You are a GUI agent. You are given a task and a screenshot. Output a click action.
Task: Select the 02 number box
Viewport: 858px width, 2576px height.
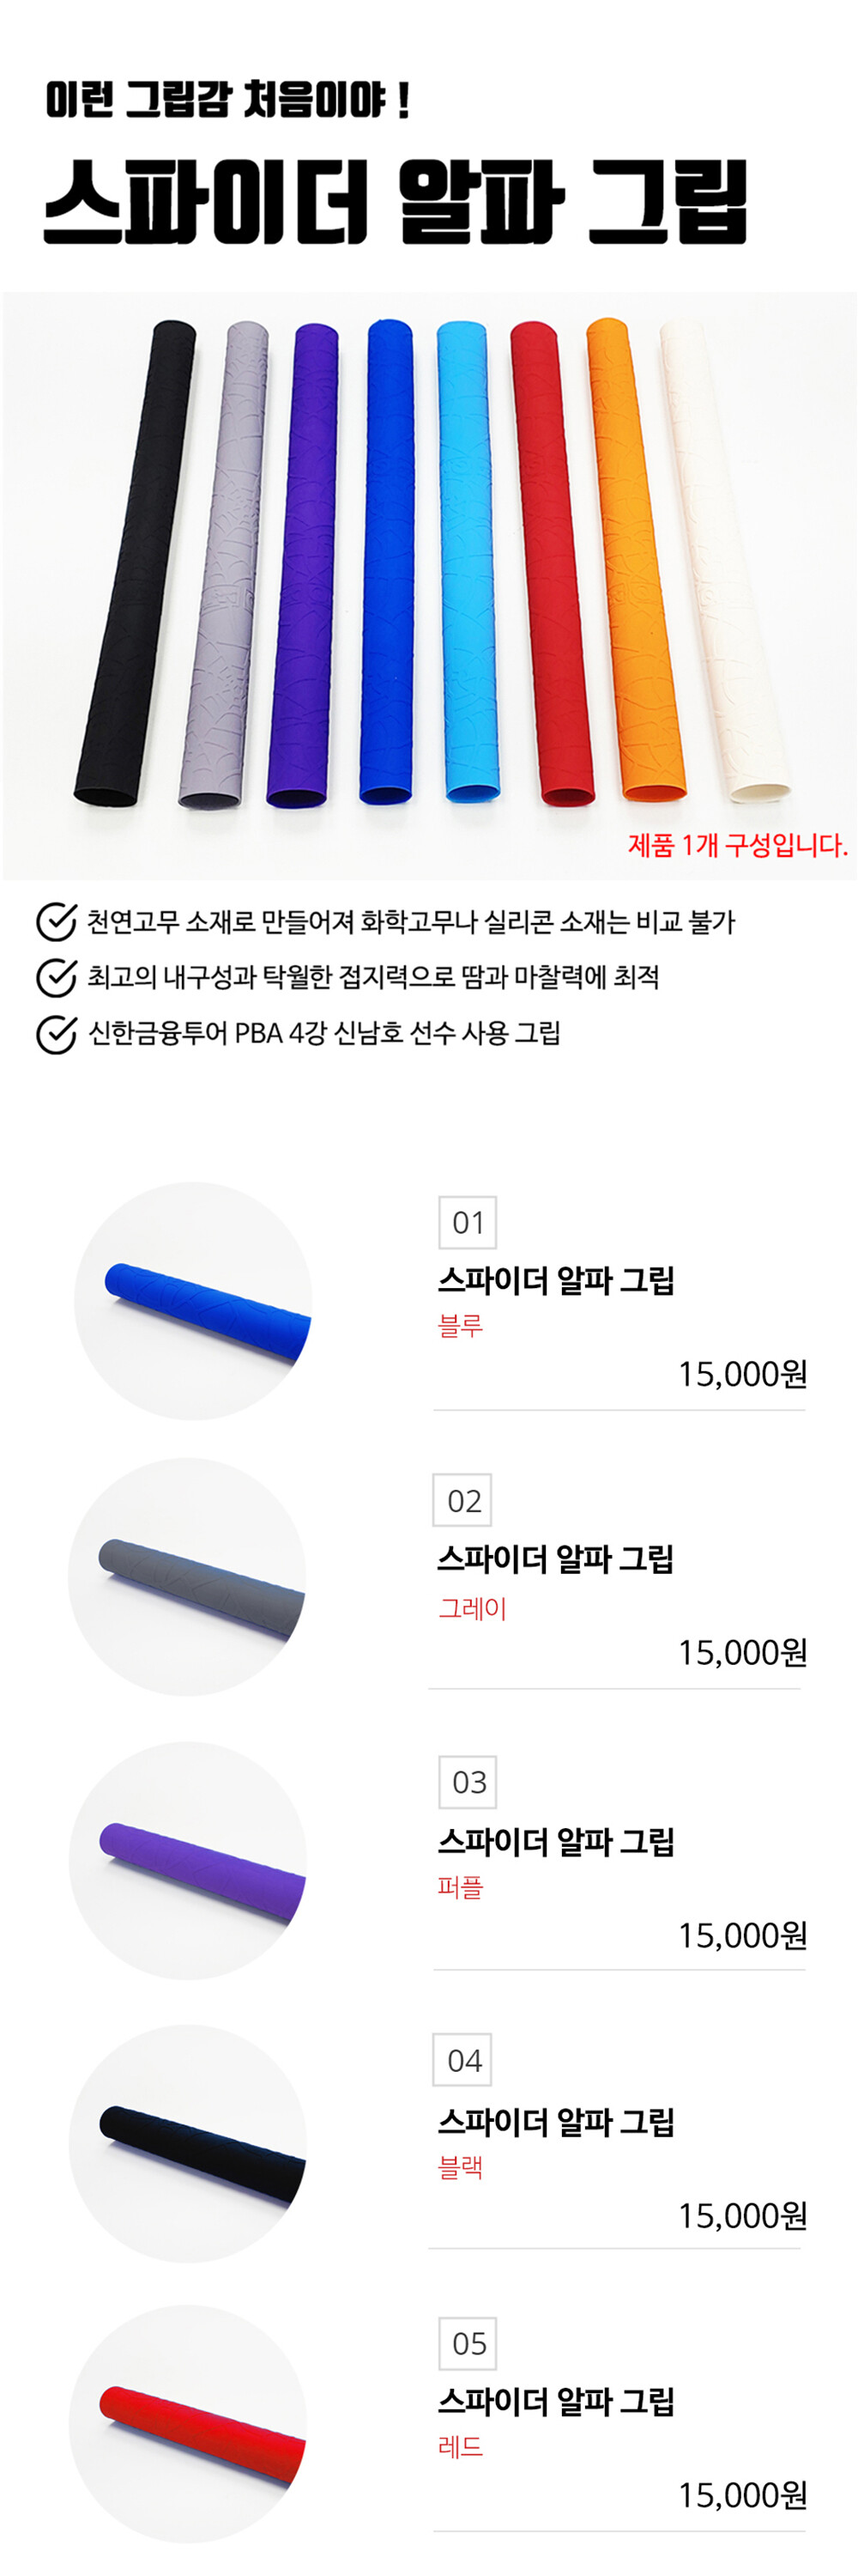(462, 1500)
